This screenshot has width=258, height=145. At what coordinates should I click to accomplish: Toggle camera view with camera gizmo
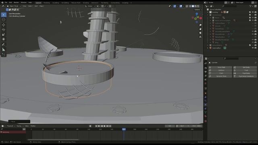tap(200, 33)
